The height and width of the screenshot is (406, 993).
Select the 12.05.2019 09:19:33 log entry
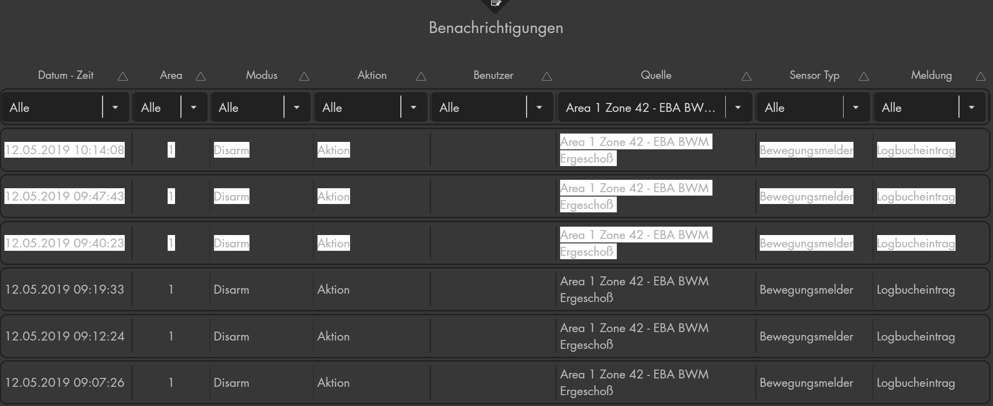(65, 289)
